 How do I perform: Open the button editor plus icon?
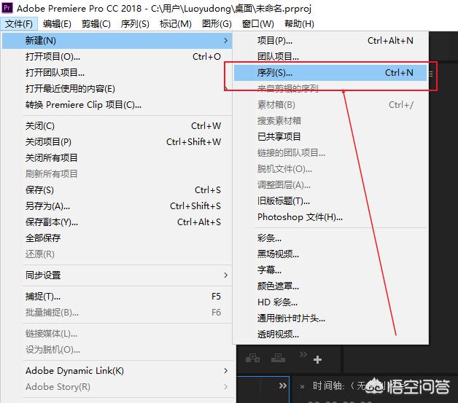317,359
